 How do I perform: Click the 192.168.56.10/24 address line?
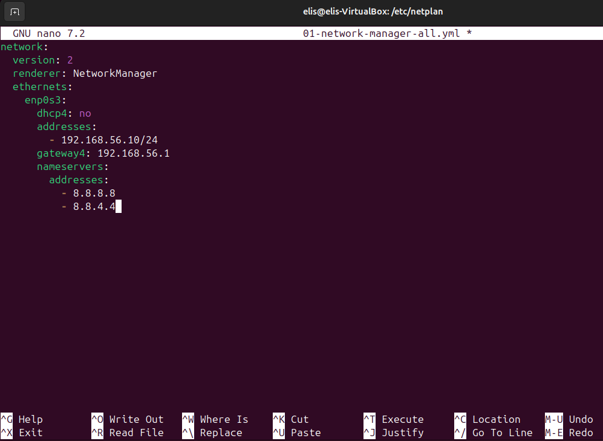point(109,140)
